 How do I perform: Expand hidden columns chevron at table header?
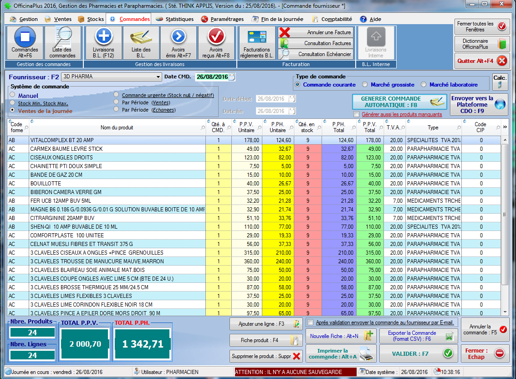505,127
